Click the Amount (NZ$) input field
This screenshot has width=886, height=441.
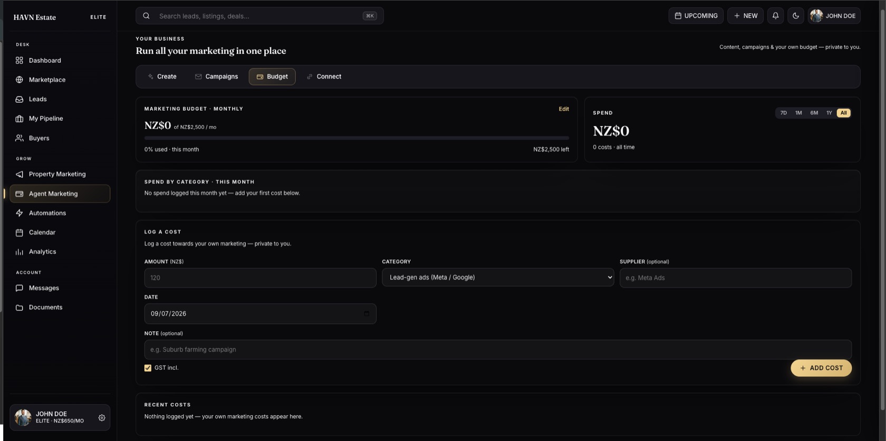tap(260, 278)
